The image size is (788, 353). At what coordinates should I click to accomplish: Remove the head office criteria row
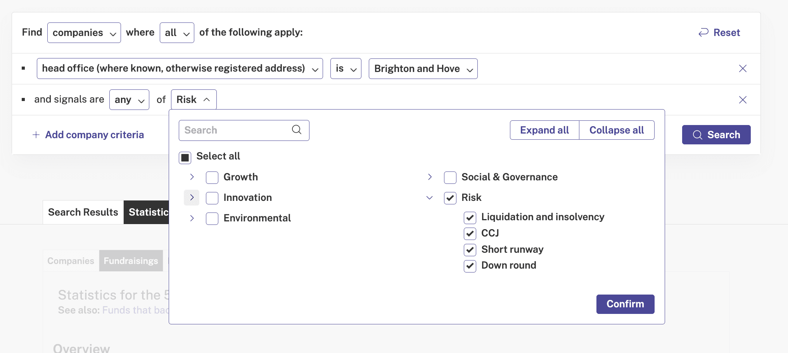[743, 69]
